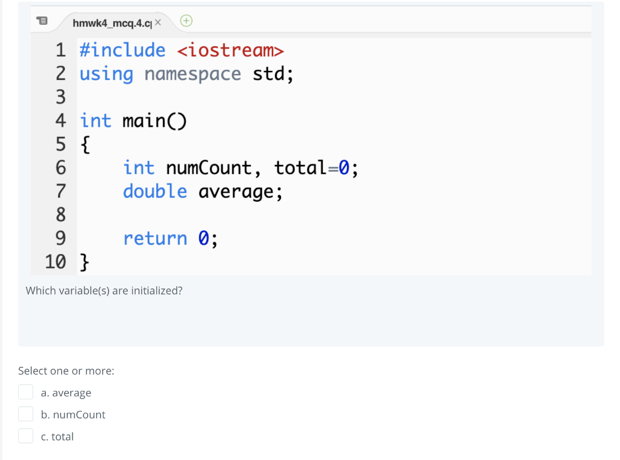Screen dimensions: 620x460
Task: Click the Select one or more prompt text
Action: 66,370
